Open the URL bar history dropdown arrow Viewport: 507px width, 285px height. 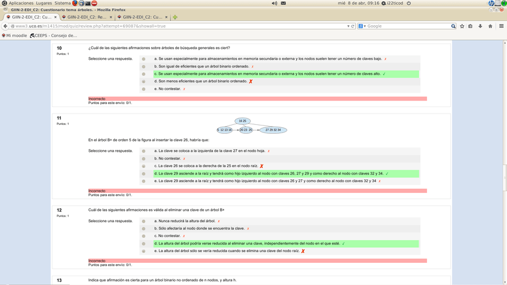[348, 26]
